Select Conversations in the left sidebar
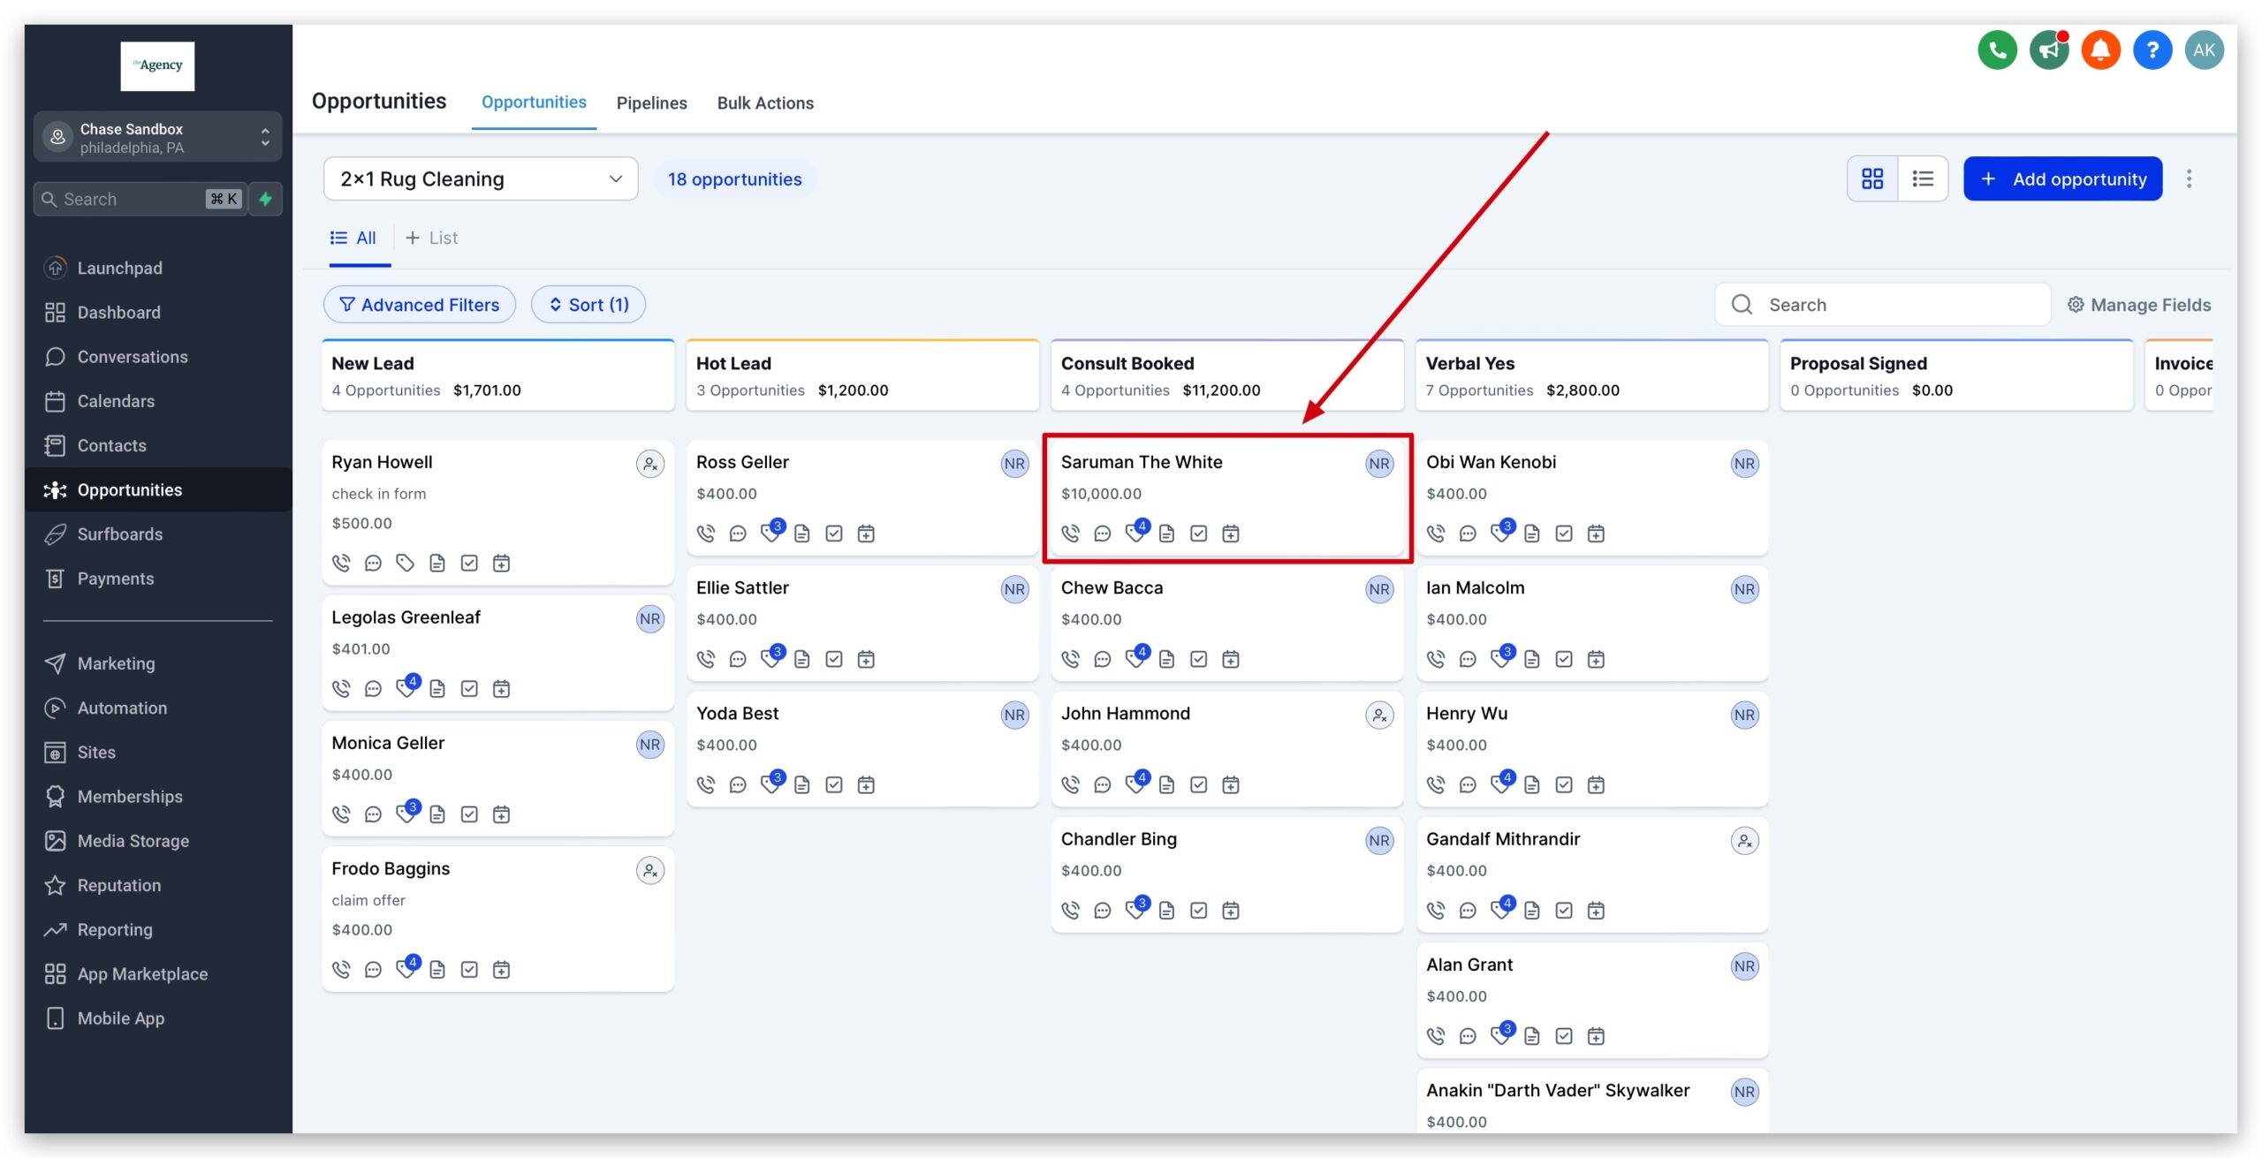Viewport: 2262px width, 1158px height. pyautogui.click(x=132, y=356)
